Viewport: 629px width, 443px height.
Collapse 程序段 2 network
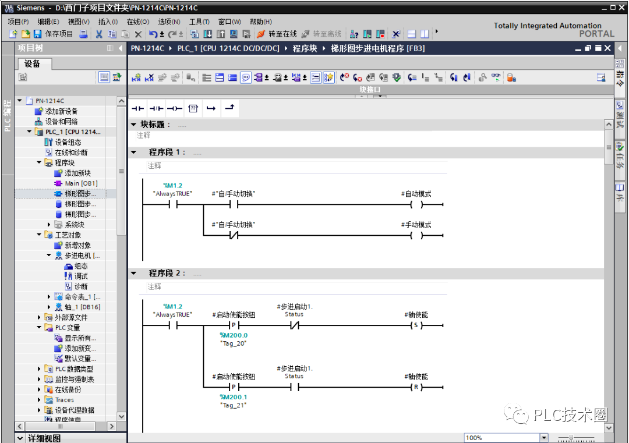click(134, 274)
